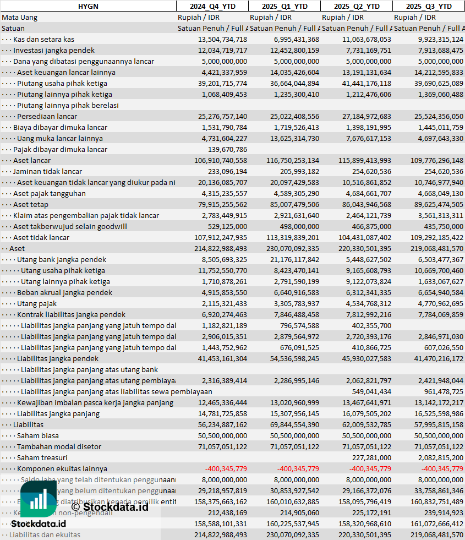Select the Kas dan setara kas label
Viewport: 465px width, 540px height.
tap(43, 39)
